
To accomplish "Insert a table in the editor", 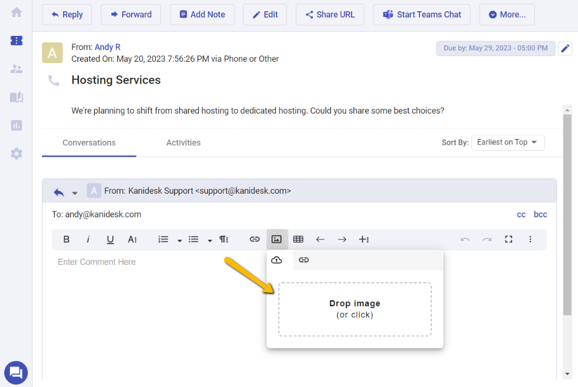I will coord(298,239).
